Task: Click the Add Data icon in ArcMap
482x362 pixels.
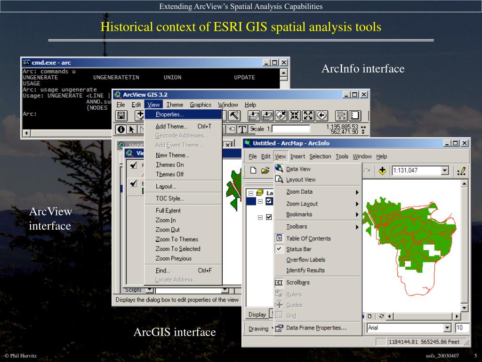Action: point(382,171)
